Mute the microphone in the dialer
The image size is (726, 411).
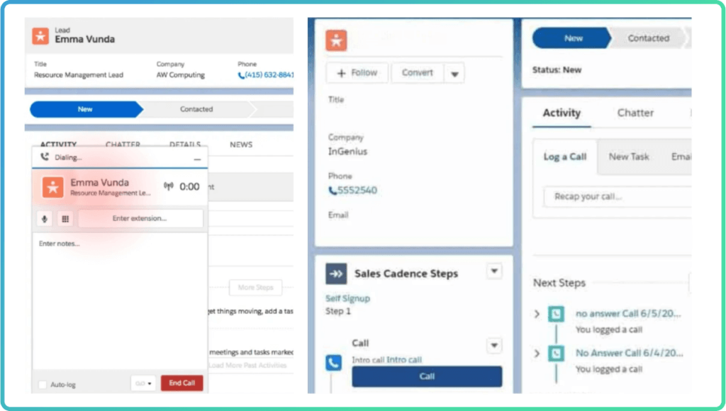tap(45, 218)
